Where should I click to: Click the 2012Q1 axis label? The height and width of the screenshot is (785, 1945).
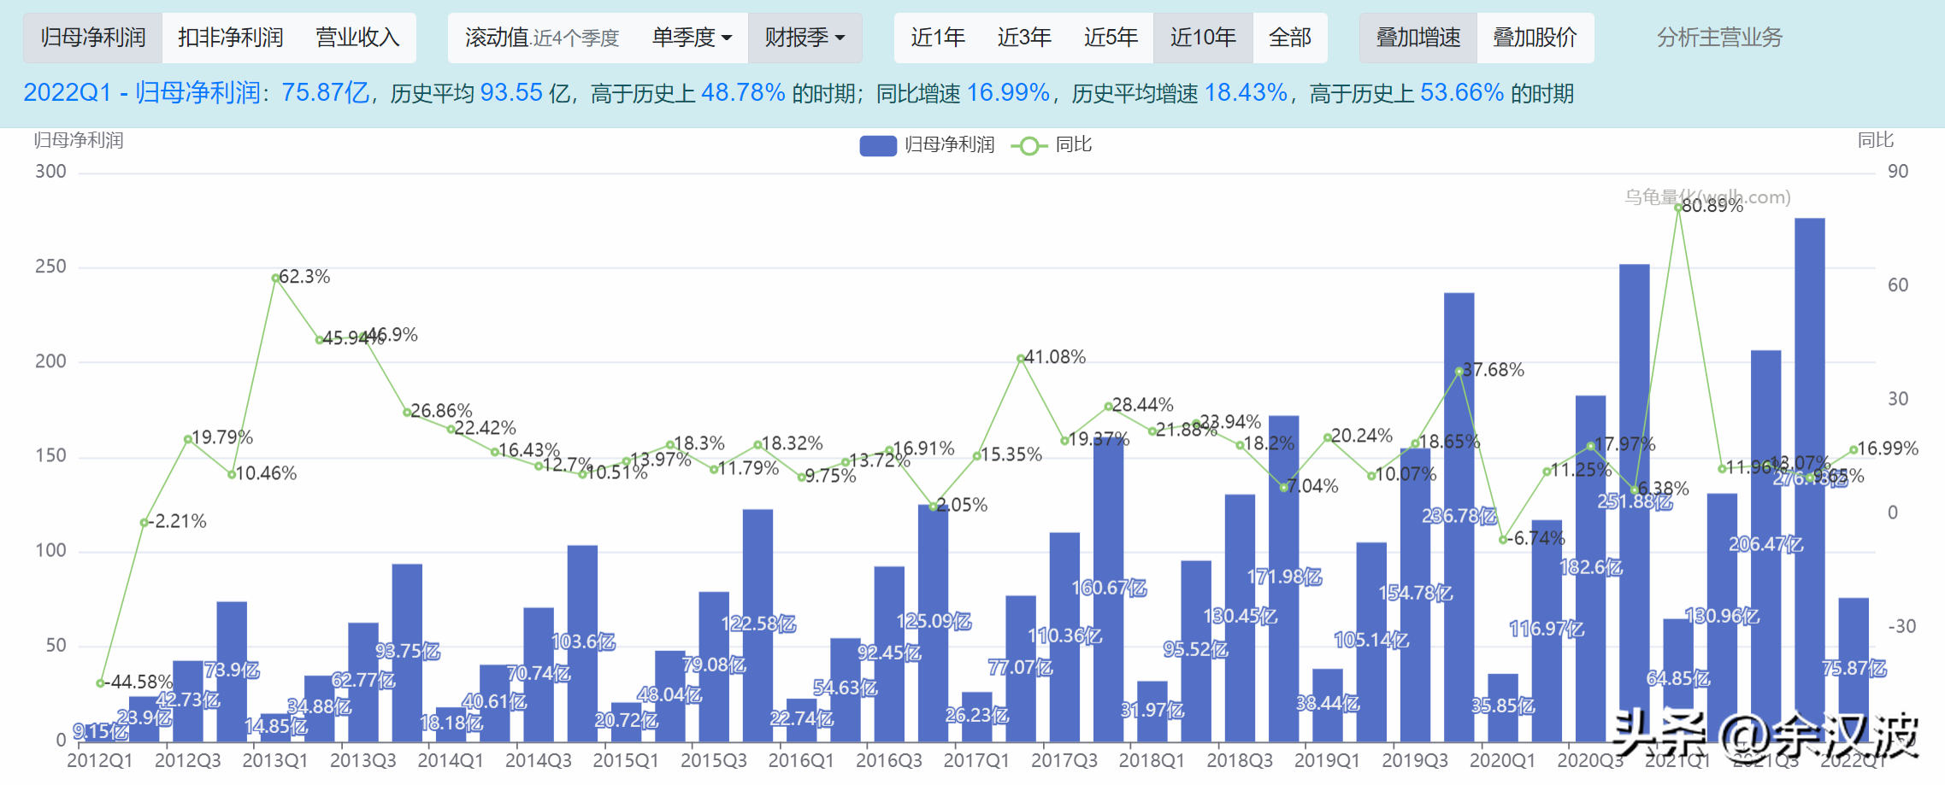pos(100,760)
